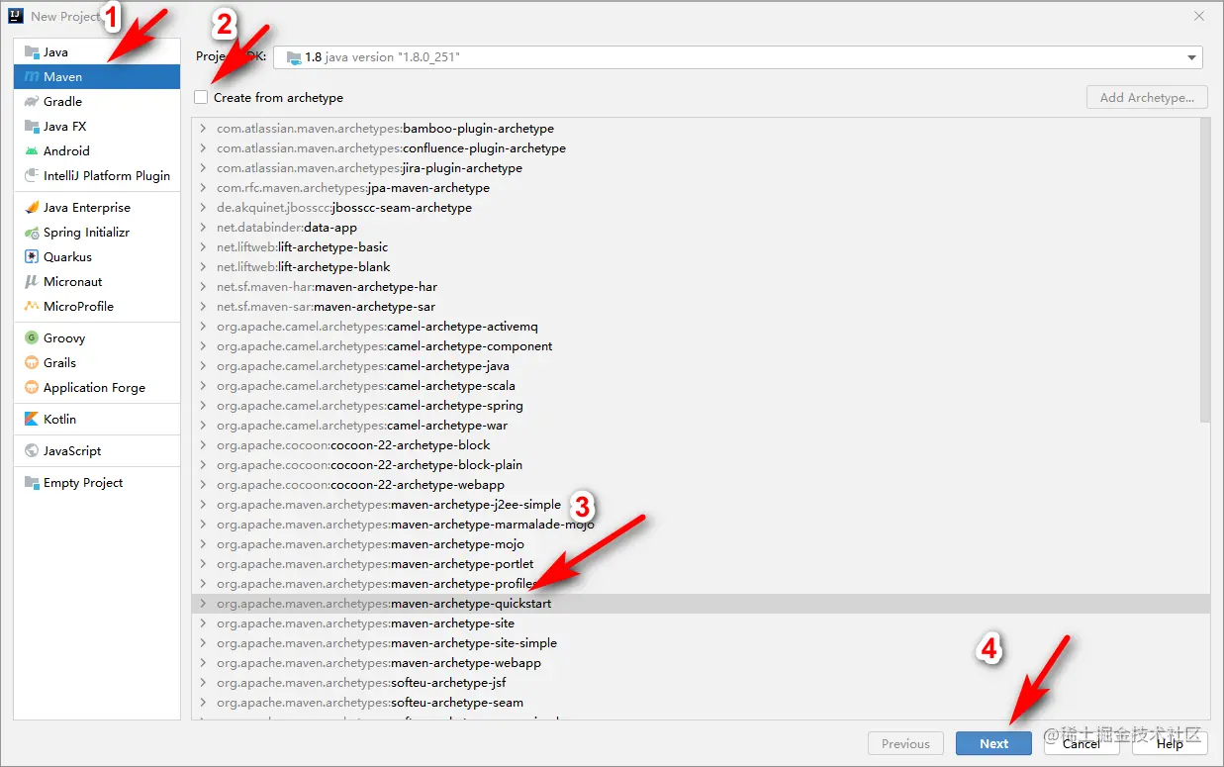Select Groovy project type label
The height and width of the screenshot is (767, 1224).
(64, 338)
